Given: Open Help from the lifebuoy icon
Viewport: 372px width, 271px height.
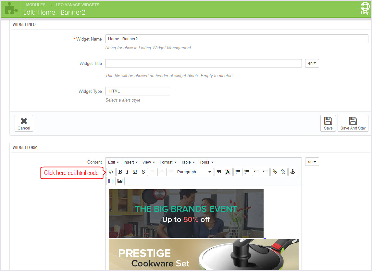Looking at the screenshot, I should click(365, 8).
